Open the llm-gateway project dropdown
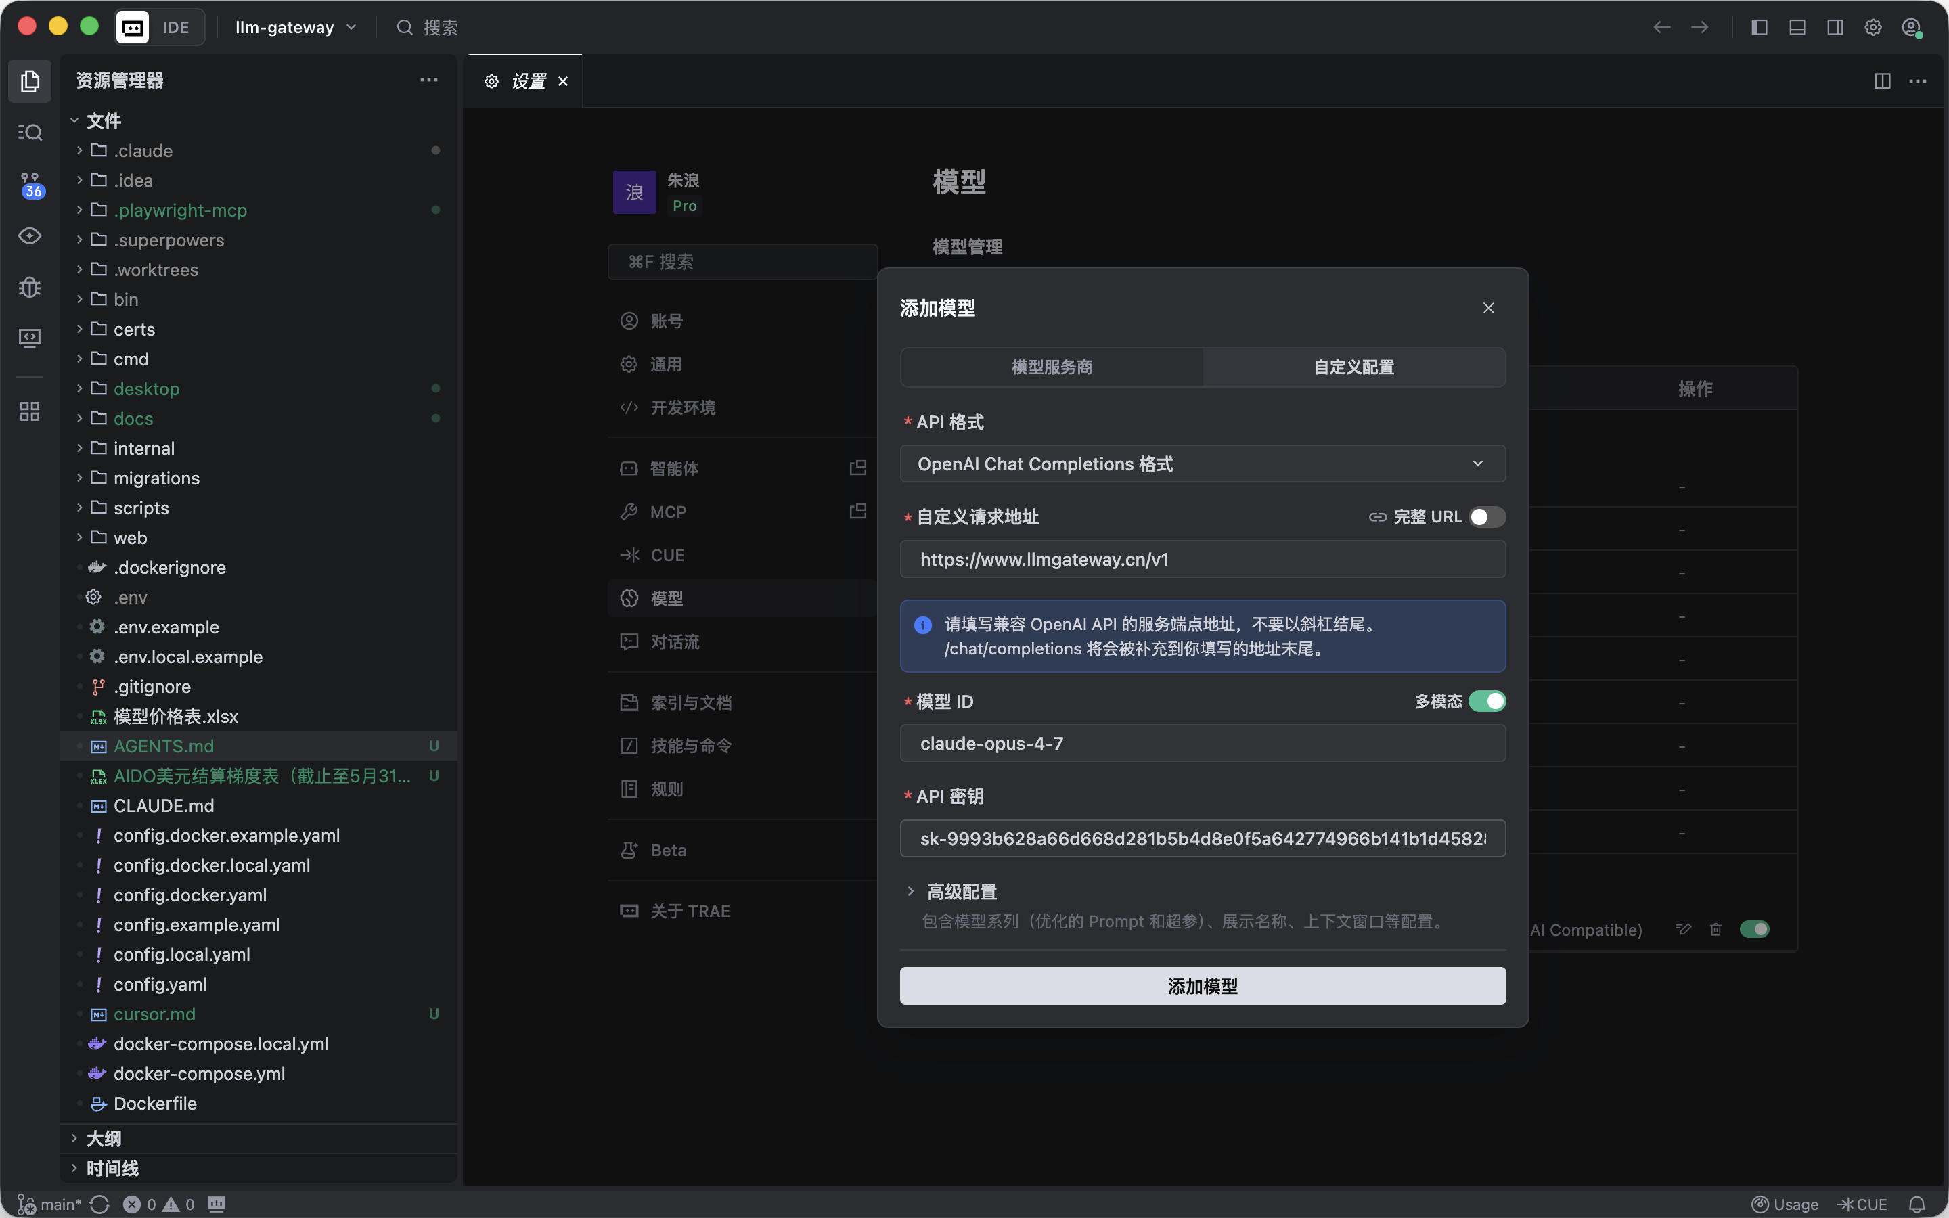The height and width of the screenshot is (1218, 1949). click(296, 27)
